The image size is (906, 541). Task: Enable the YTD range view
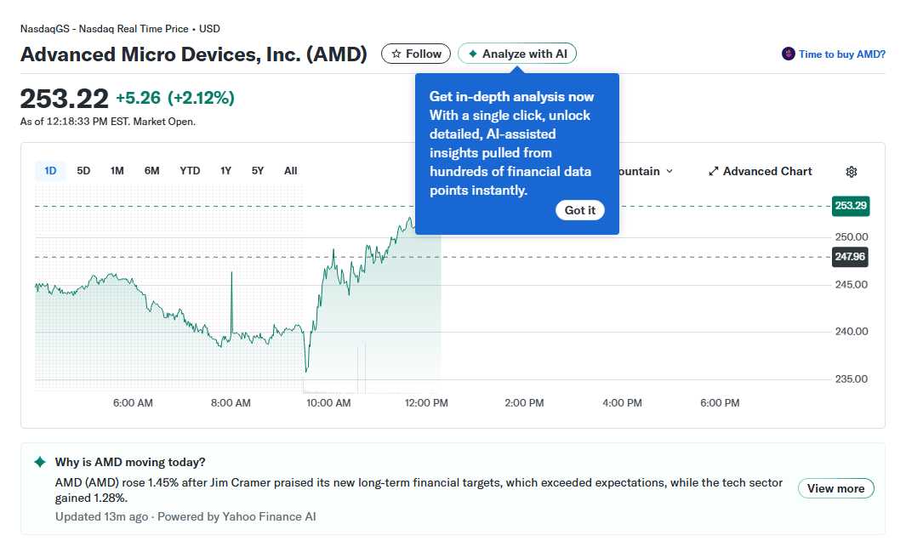click(190, 170)
